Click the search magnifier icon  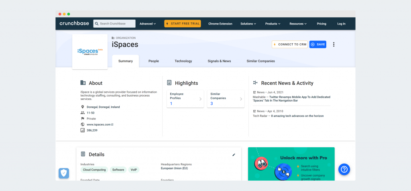97,24
